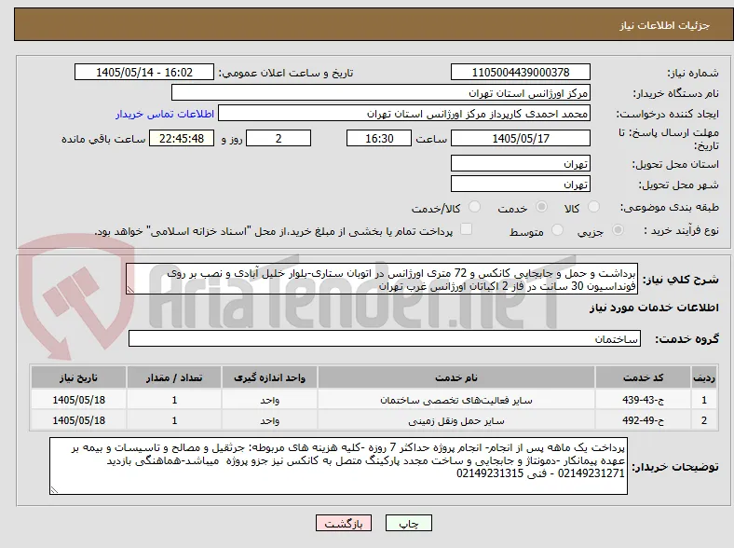This screenshot has height=548, width=734.
Task: Click the شرح کلی نیاز label
Action: (x=681, y=280)
